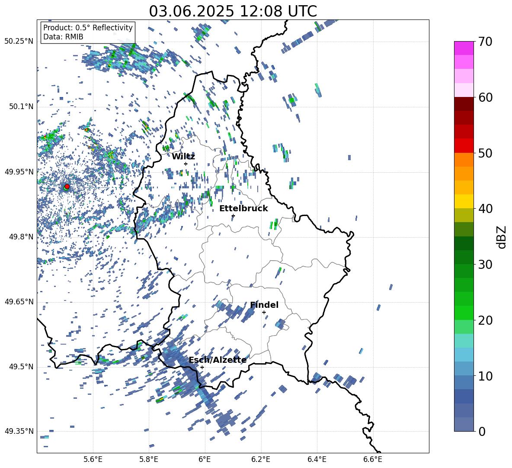The height and width of the screenshot is (468, 512).
Task: Click 'Data: RMIB' text in legend box
Action: click(63, 37)
